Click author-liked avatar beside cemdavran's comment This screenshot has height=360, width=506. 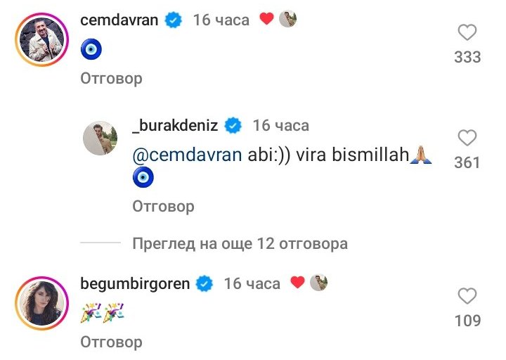point(287,19)
